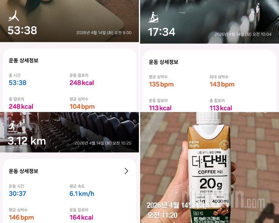Select the 135 bpm average heart rate
279x223 pixels.
click(x=161, y=84)
